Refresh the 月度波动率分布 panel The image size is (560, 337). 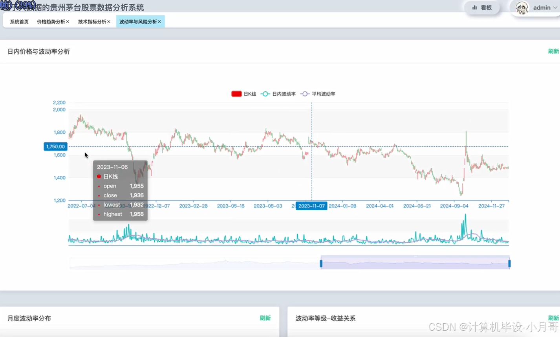[265, 318]
